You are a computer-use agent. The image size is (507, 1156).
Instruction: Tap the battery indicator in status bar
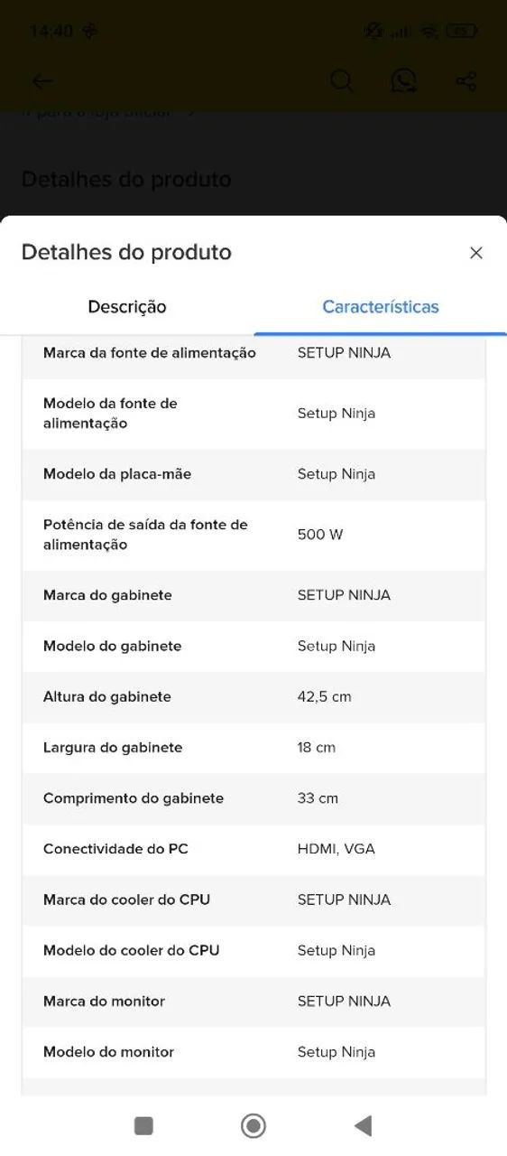[462, 31]
